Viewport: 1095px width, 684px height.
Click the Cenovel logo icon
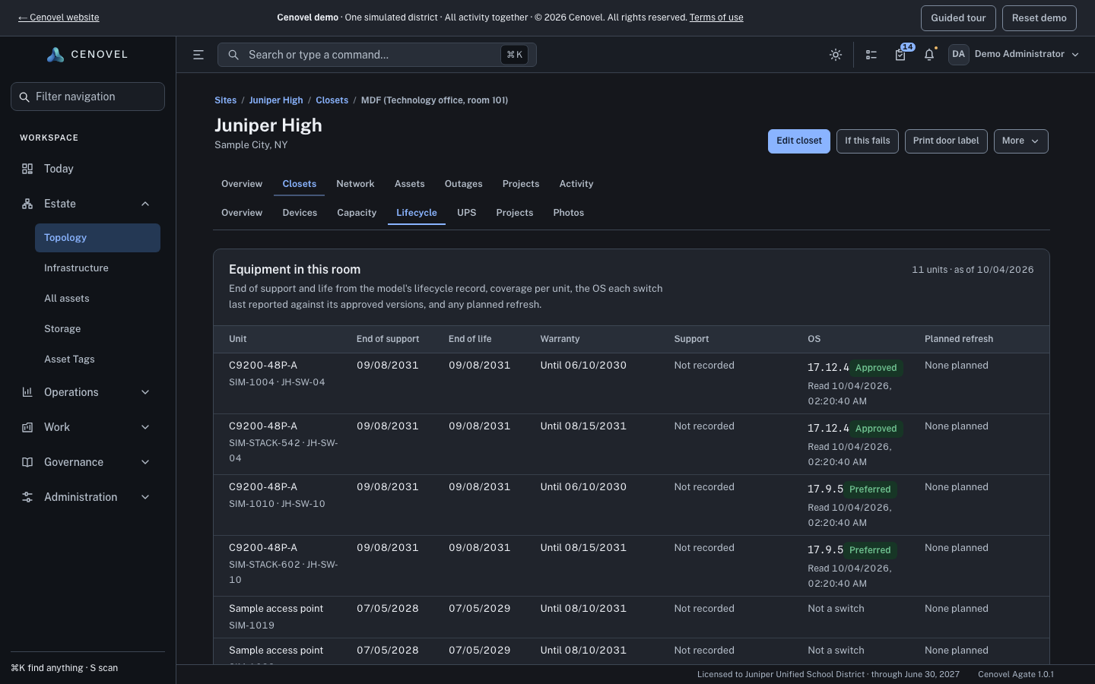click(55, 55)
